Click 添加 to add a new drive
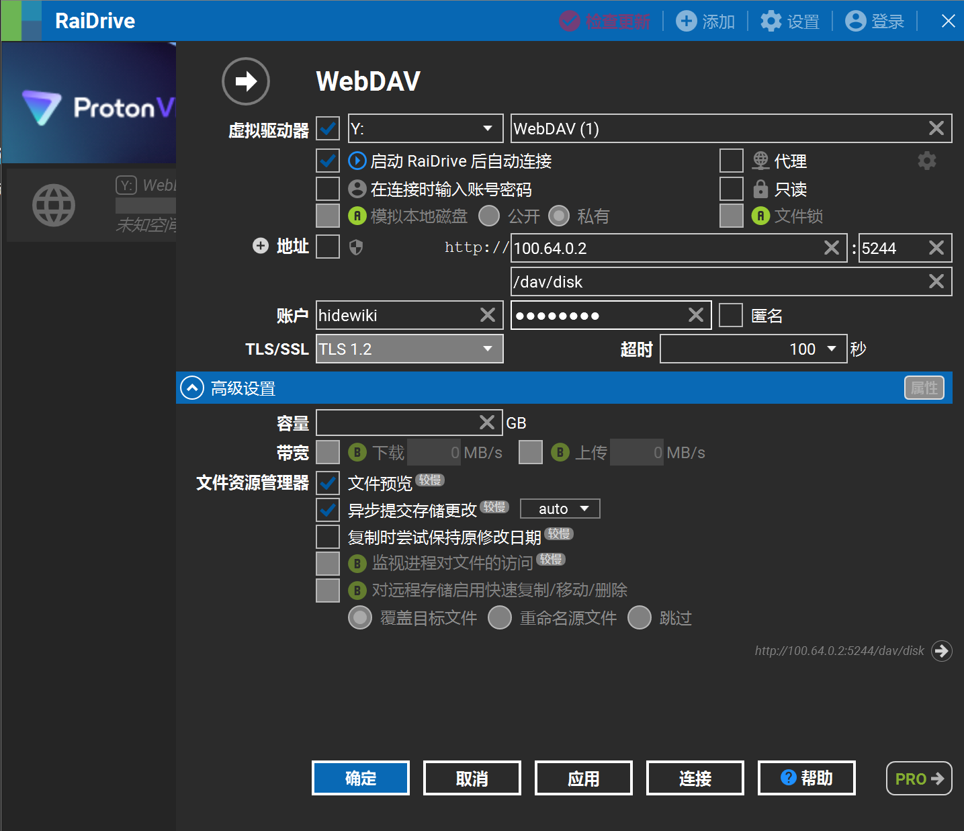 coord(705,21)
